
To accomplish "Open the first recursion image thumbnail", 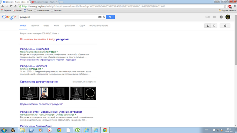I will [30, 93].
